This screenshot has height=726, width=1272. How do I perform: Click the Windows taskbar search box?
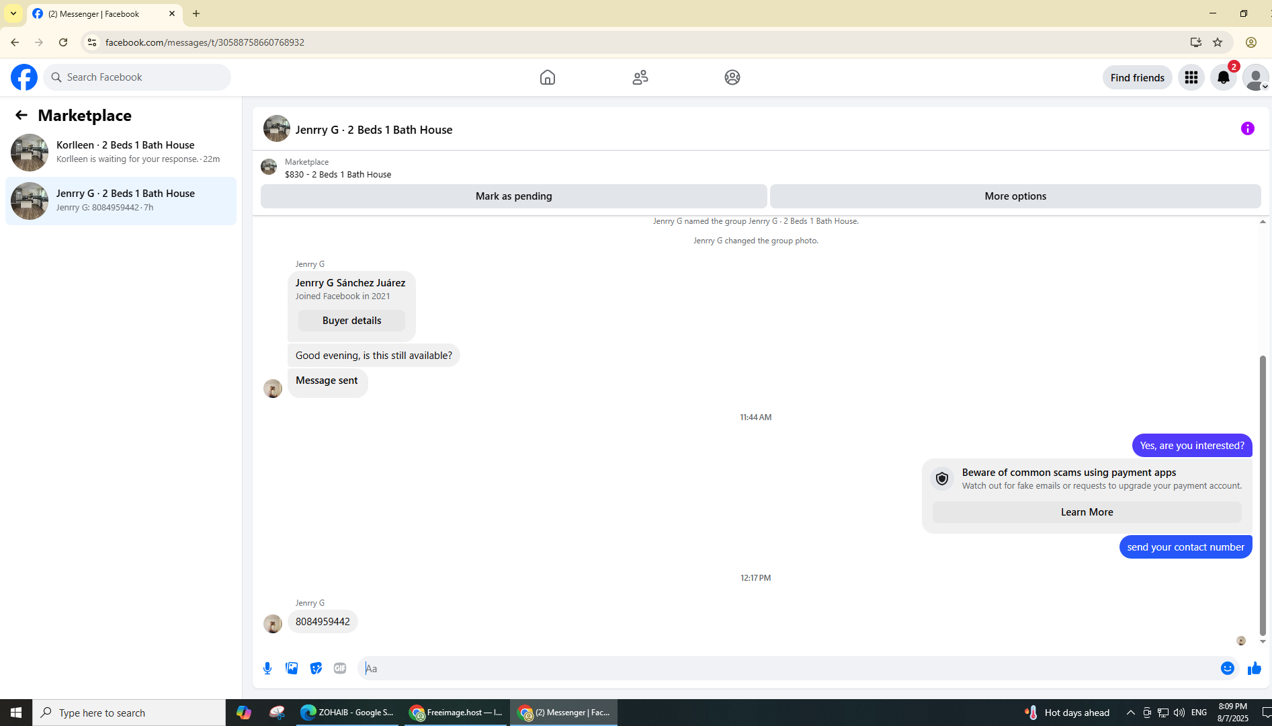(x=129, y=713)
